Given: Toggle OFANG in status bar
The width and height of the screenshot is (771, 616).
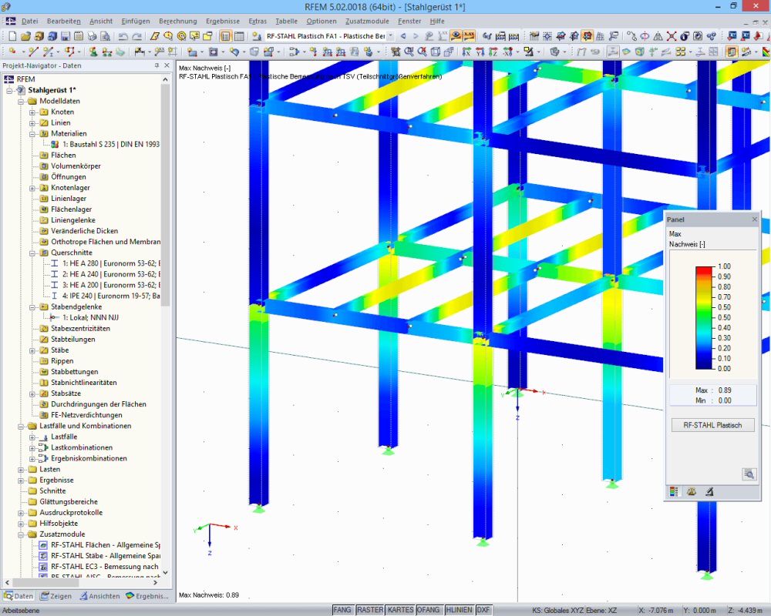Looking at the screenshot, I should [x=428, y=610].
